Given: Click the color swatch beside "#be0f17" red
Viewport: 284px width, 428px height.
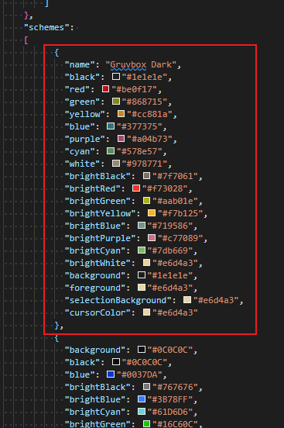Looking at the screenshot, I should 105,89.
